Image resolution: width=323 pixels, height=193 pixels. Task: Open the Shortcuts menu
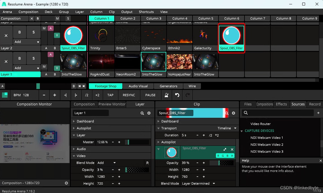tap(146, 12)
